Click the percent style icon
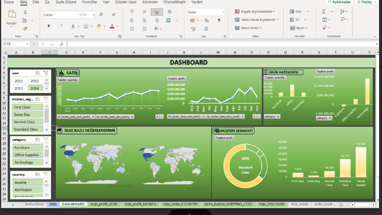 pos(206,20)
